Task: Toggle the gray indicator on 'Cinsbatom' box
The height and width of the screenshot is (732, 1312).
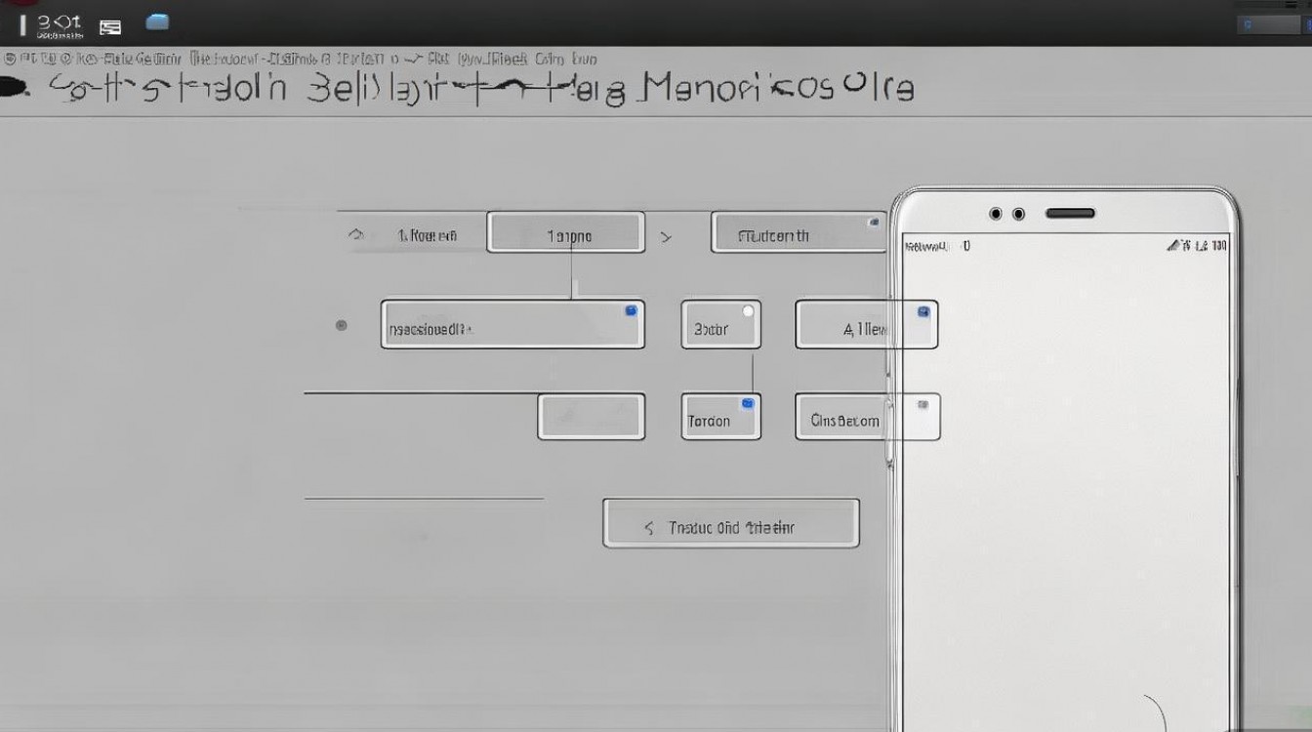Action: click(x=922, y=403)
